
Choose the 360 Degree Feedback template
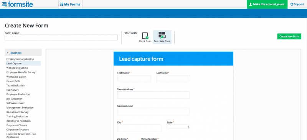click(18, 121)
